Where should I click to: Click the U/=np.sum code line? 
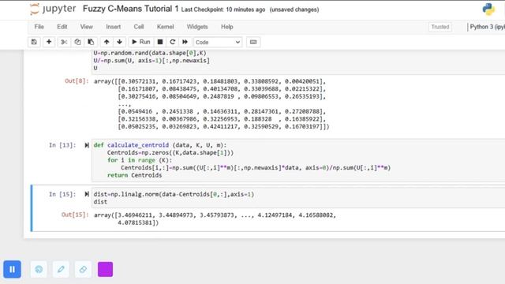click(151, 61)
